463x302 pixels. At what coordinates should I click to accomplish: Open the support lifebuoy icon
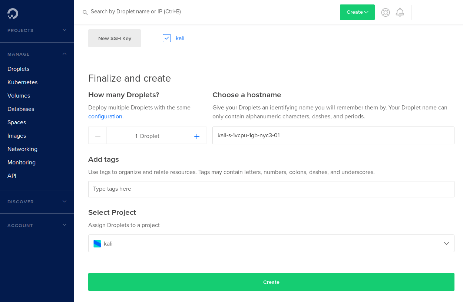[386, 12]
